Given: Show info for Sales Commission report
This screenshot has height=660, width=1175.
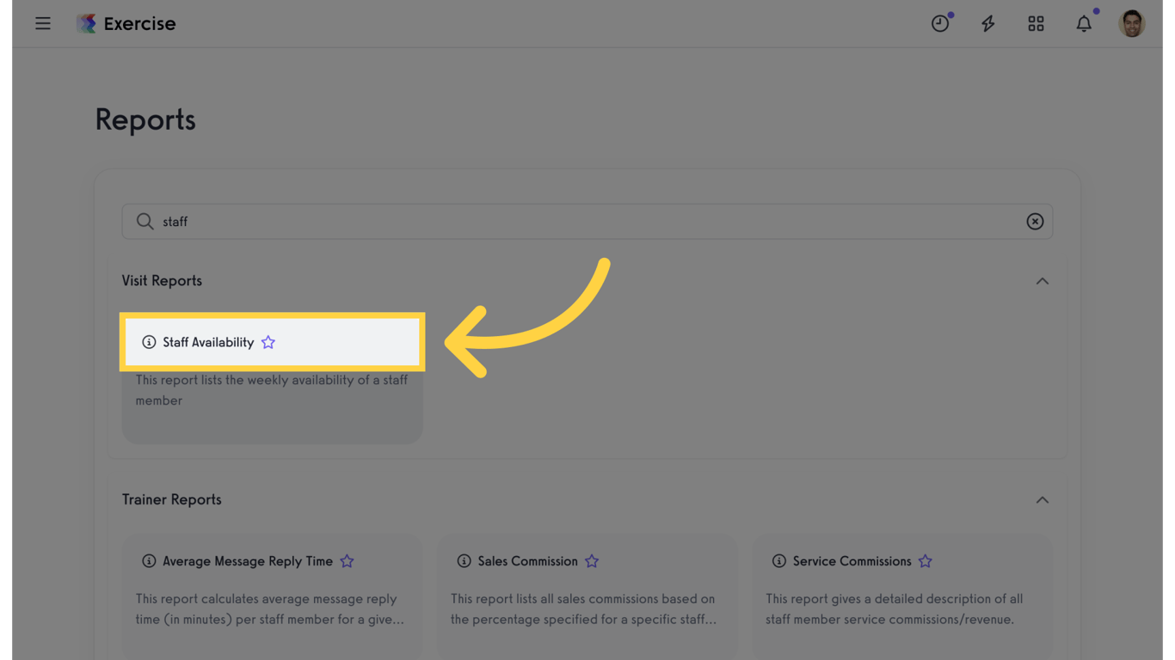Looking at the screenshot, I should coord(464,561).
